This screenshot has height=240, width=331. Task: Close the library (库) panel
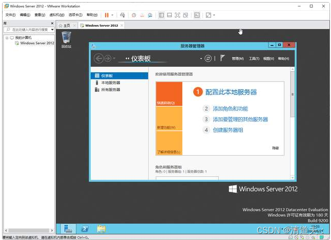52,23
